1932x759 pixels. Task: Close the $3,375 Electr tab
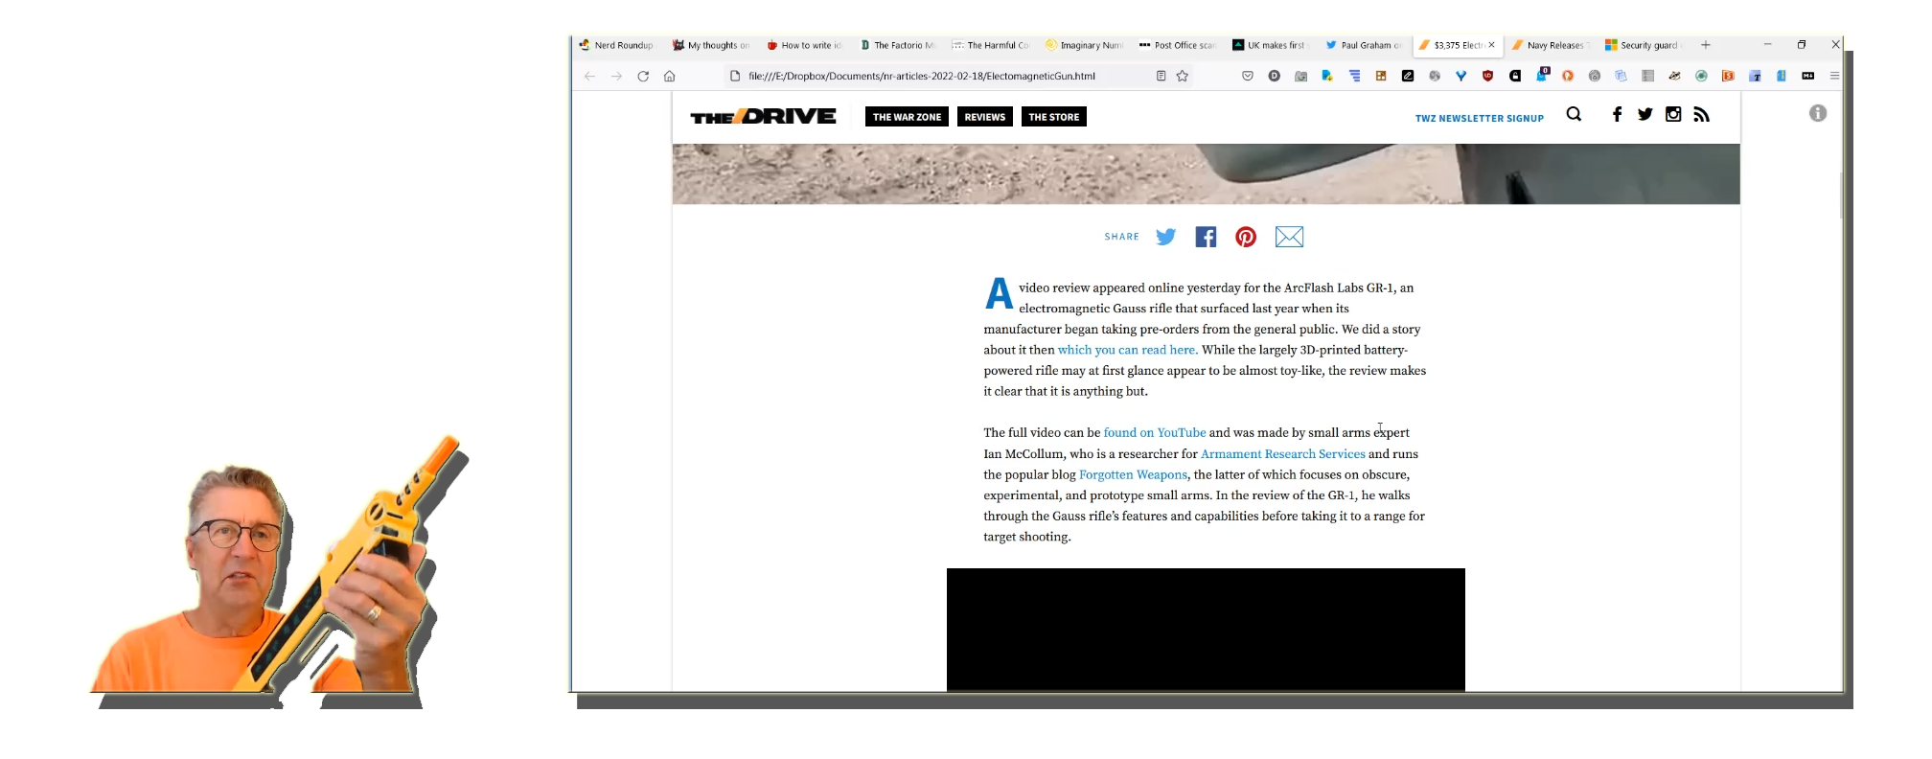tap(1491, 45)
